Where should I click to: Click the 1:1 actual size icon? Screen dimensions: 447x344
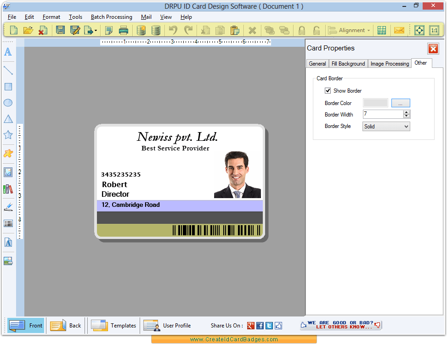pyautogui.click(x=434, y=30)
